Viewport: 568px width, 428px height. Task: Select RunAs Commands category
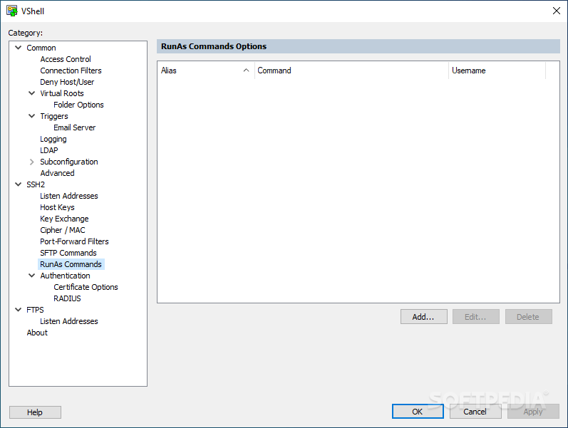pyautogui.click(x=71, y=264)
